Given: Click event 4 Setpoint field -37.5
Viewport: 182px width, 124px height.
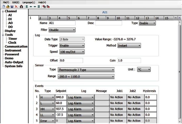Looking at the screenshot, I should point(61,115).
